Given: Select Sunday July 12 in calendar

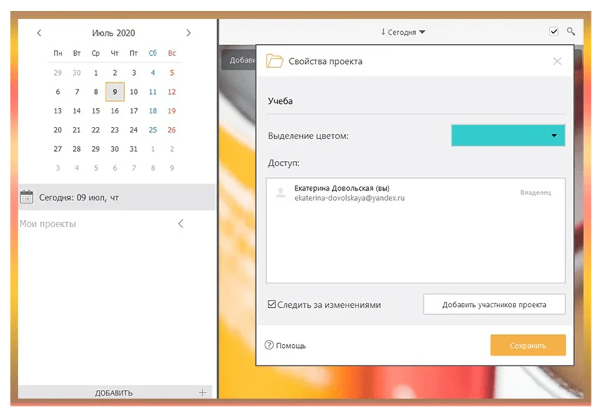Looking at the screenshot, I should pos(172,92).
